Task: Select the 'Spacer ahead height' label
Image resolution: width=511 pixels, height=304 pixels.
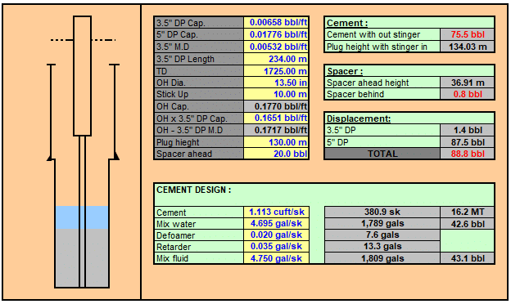Action: 382,83
